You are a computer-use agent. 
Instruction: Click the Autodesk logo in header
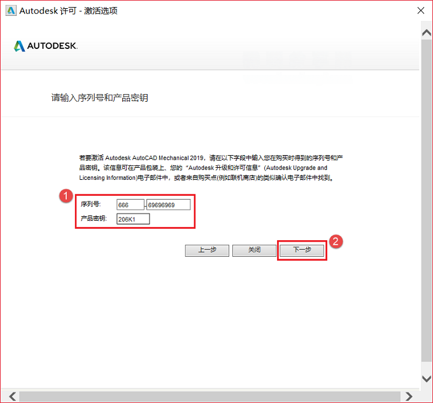pyautogui.click(x=46, y=46)
